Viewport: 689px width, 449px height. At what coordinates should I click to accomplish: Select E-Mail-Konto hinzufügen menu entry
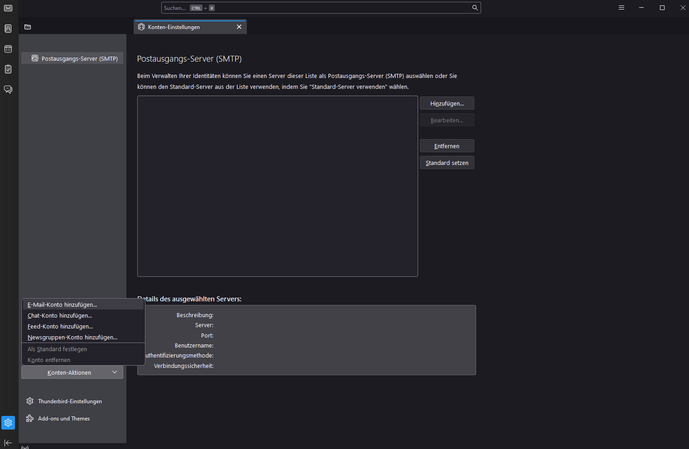click(x=62, y=305)
